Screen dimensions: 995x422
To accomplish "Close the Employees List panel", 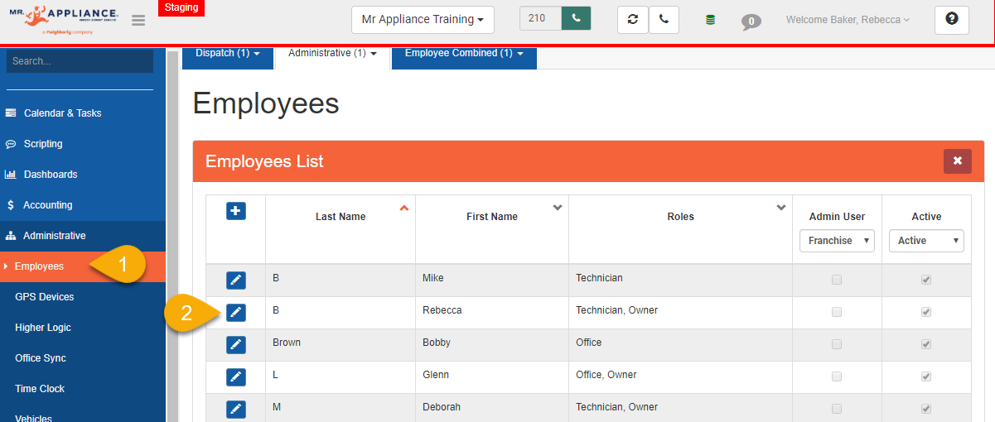I will click(957, 161).
